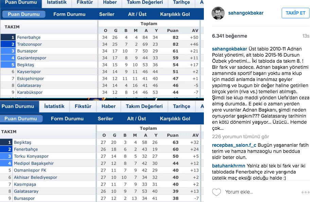Open sahangokbakar's profile picture
The image size is (317, 202).
click(x=218, y=13)
